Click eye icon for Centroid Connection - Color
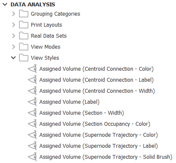The height and width of the screenshot is (163, 176). click(32, 69)
